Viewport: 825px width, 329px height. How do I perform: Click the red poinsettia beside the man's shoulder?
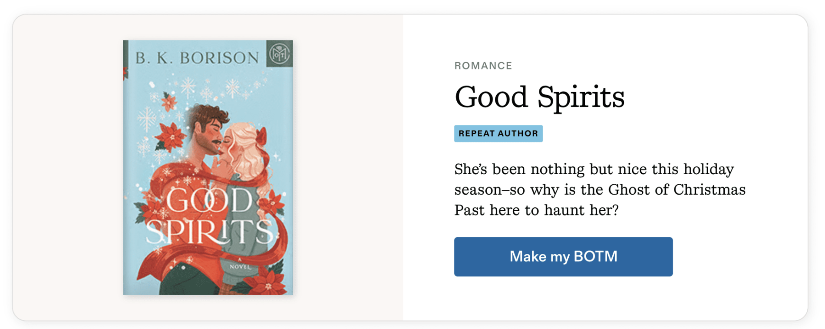tap(171, 136)
